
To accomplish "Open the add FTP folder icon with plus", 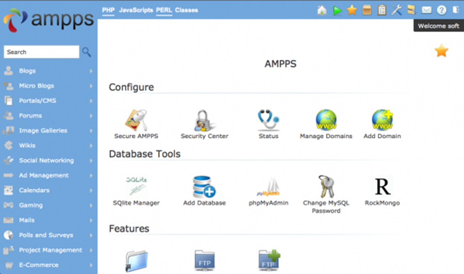I will coord(269,260).
